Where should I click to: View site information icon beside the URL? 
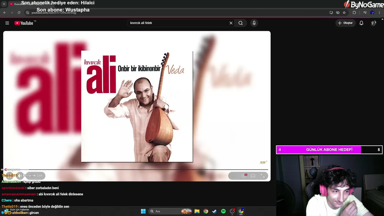pyautogui.click(x=27, y=13)
